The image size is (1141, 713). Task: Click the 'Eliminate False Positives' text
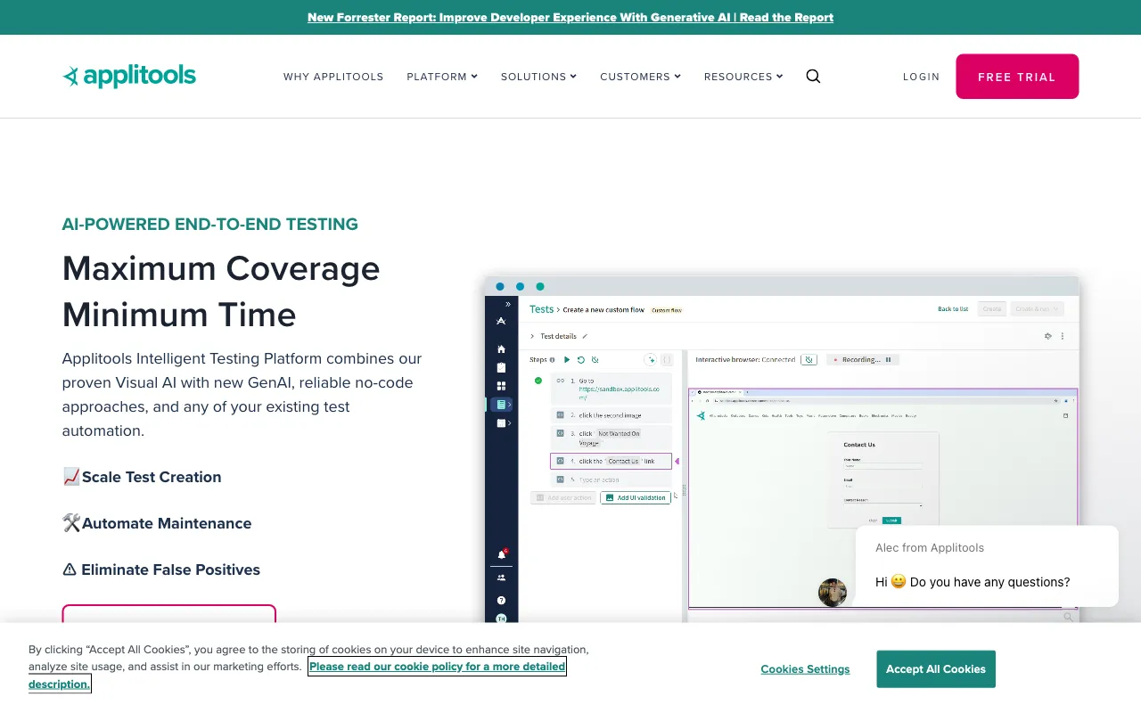coord(171,570)
